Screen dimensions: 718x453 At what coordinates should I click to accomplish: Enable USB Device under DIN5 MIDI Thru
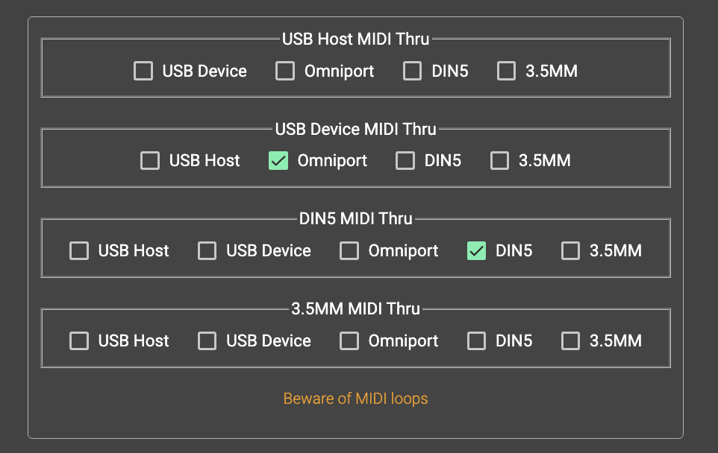[x=207, y=251]
